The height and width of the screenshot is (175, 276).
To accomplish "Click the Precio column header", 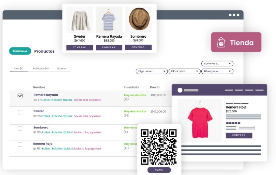I will point(155,87).
